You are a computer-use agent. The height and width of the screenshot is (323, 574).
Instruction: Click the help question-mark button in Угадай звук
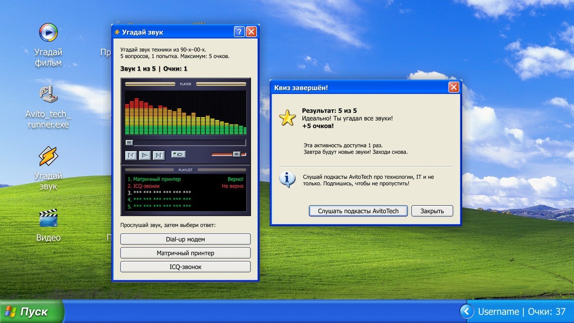click(x=239, y=32)
